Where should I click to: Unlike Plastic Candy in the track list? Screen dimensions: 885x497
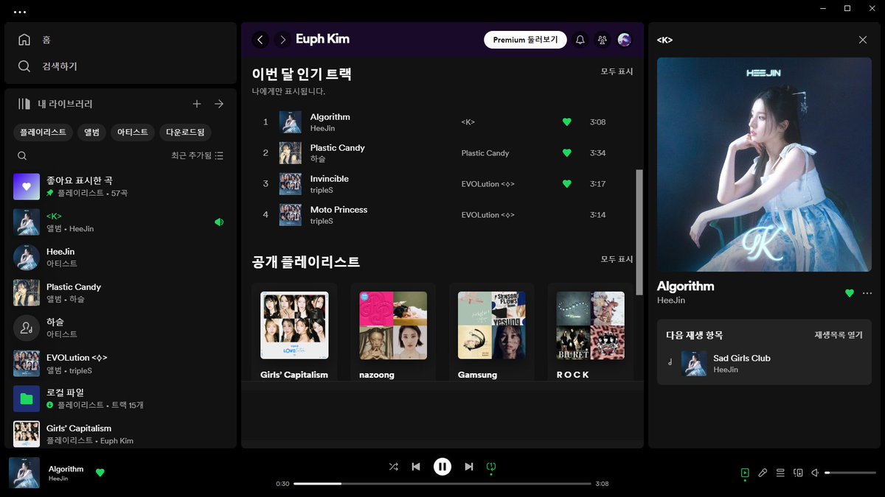pos(566,153)
